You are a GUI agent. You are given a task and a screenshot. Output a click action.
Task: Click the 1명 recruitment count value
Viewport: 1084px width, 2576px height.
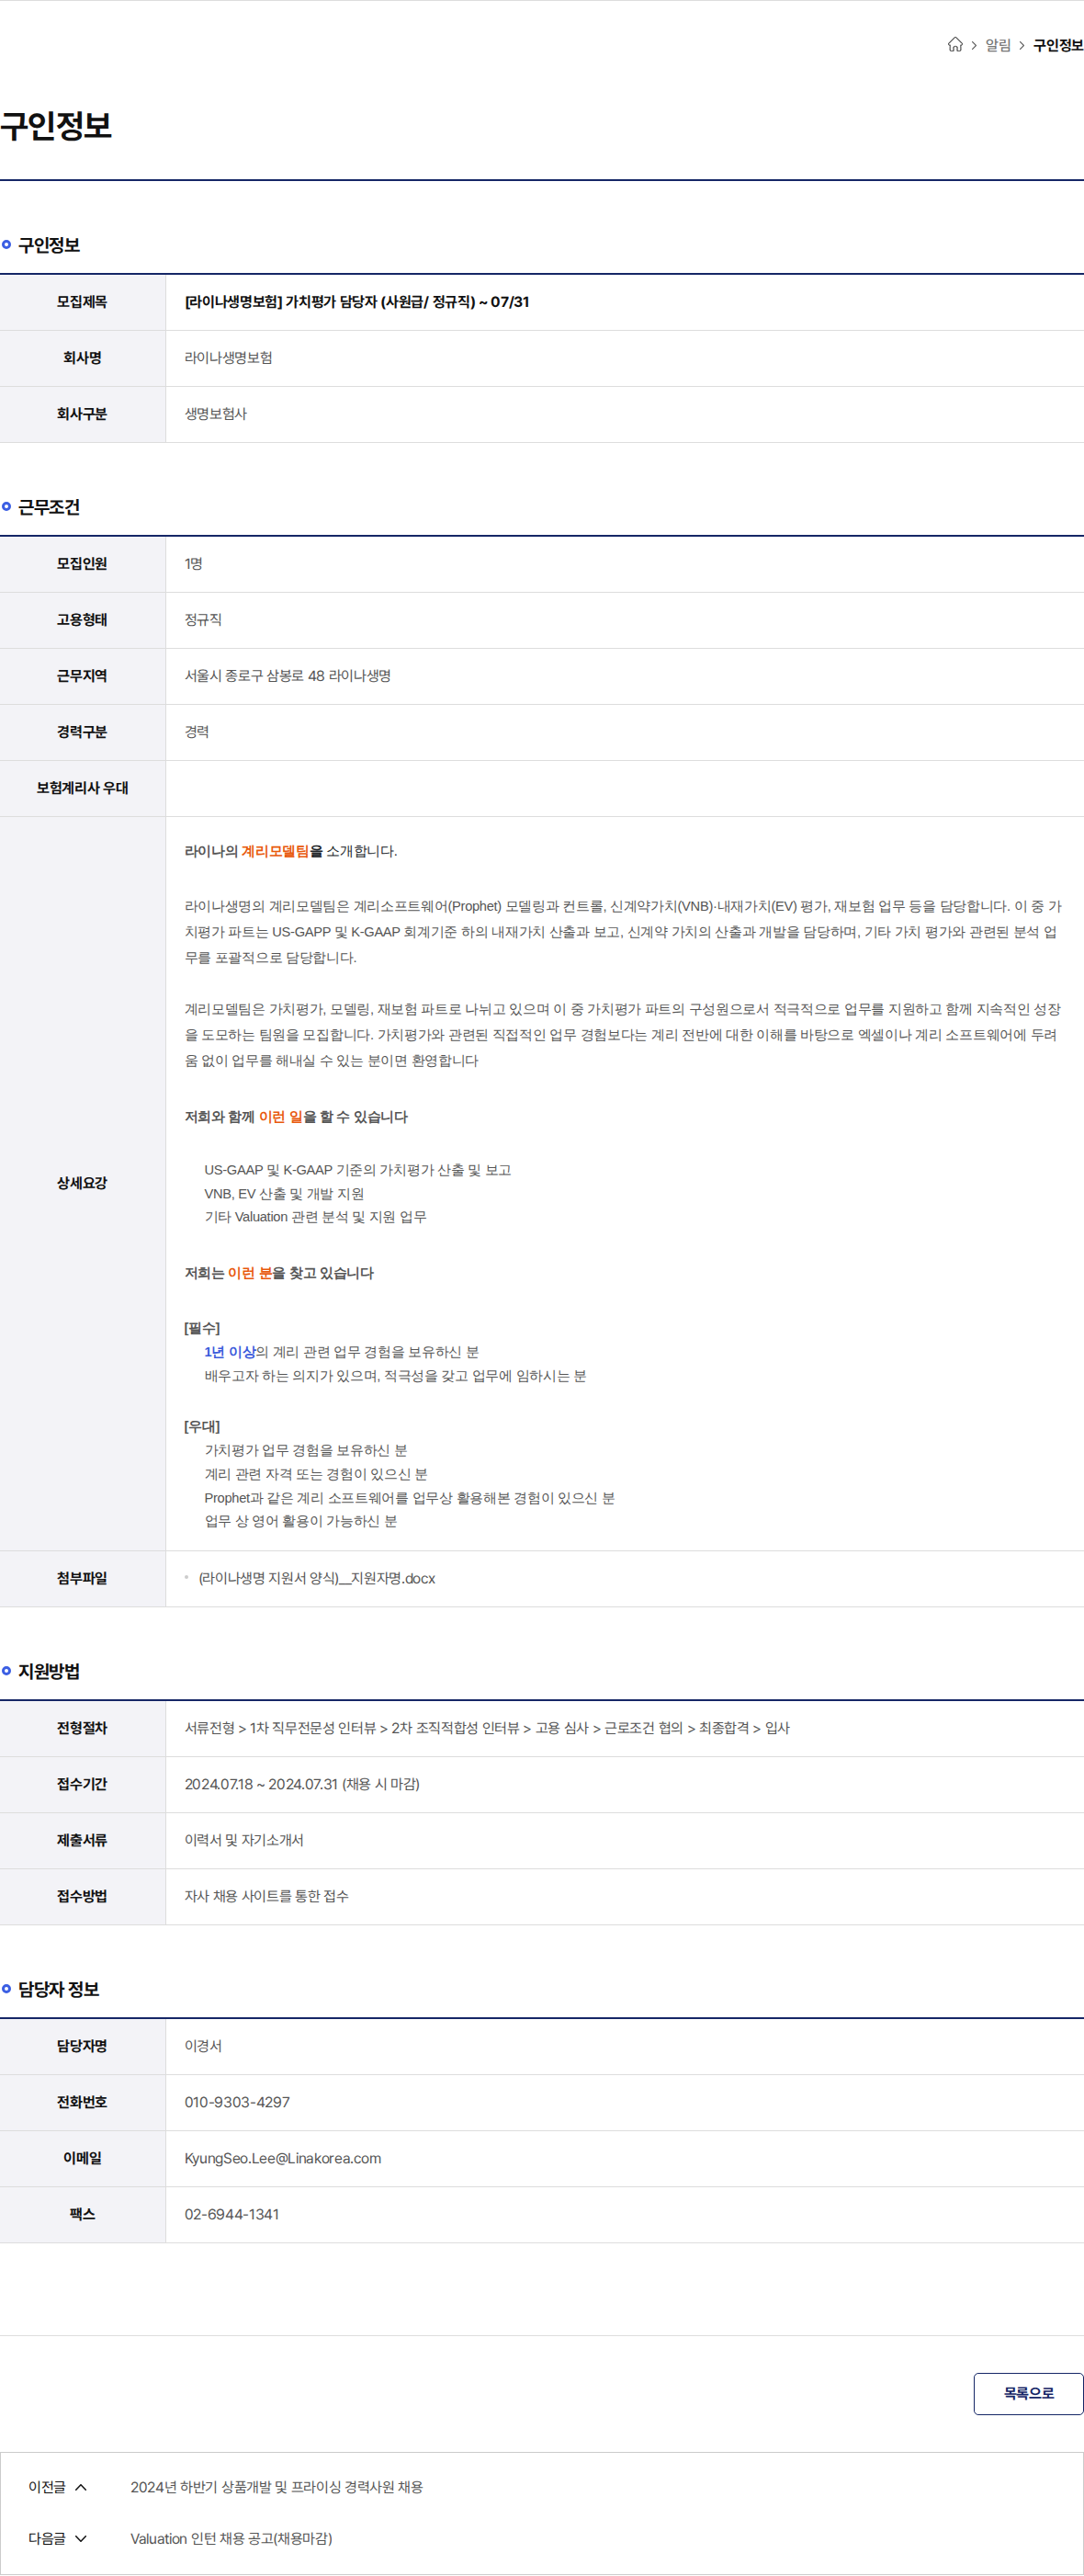[193, 564]
